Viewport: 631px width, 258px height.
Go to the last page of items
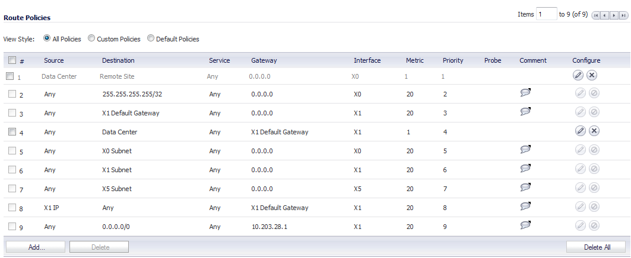[623, 15]
